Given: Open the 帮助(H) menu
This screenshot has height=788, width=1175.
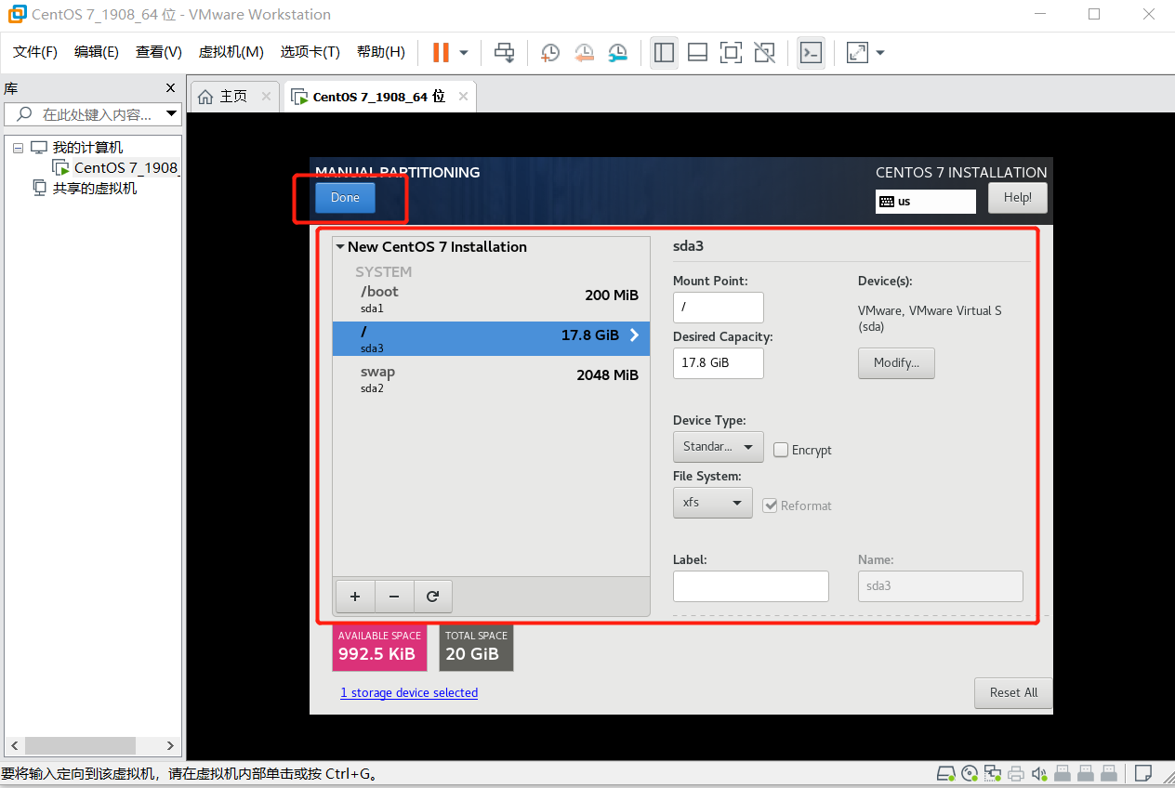Looking at the screenshot, I should pyautogui.click(x=381, y=52).
